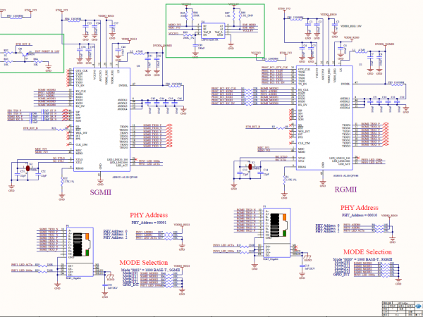Click the left MODE Selection heading
The width and height of the screenshot is (423, 317).
[x=143, y=263]
